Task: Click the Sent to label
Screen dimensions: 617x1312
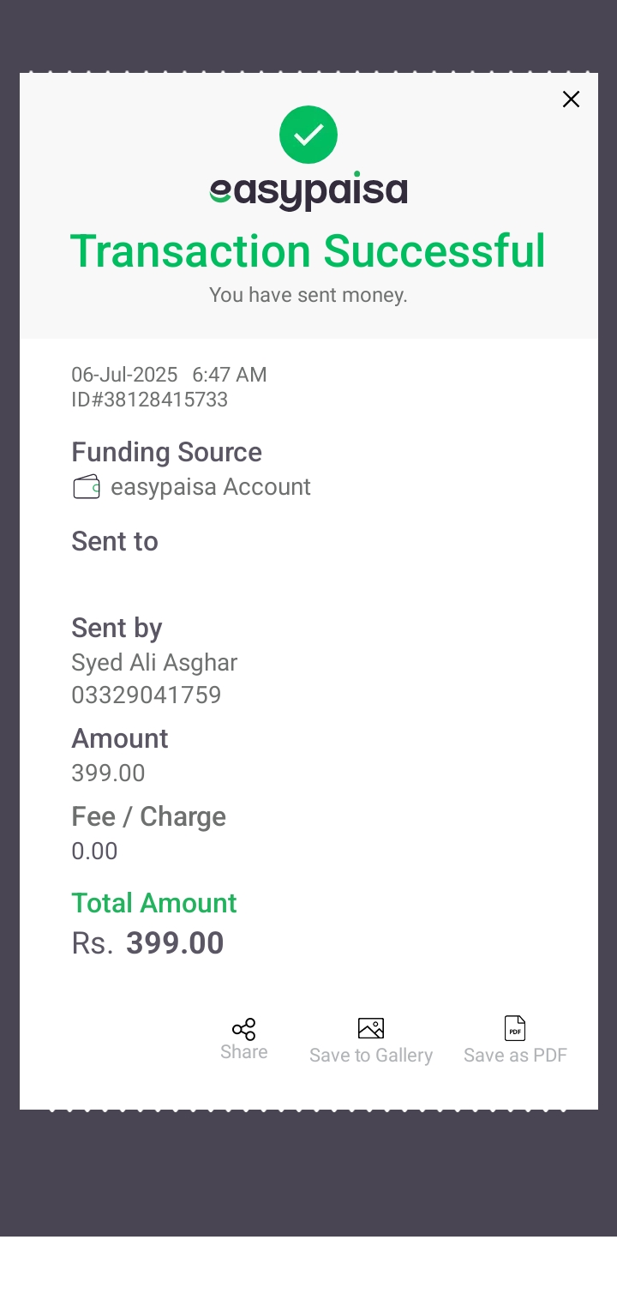Action: [115, 542]
